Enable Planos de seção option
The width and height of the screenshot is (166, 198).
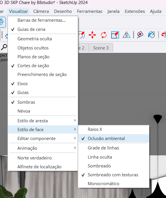43,57
